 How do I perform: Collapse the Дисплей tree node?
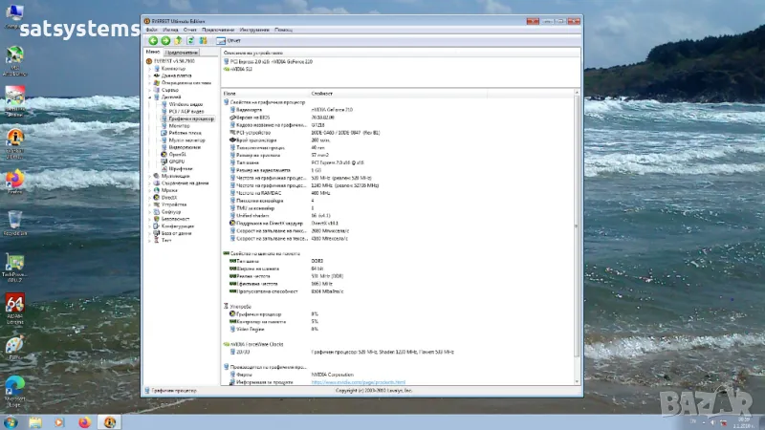(x=151, y=97)
